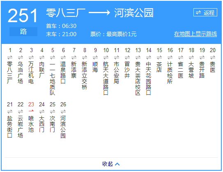
Task: Select stop 盐务街口
Action: coord(10,127)
